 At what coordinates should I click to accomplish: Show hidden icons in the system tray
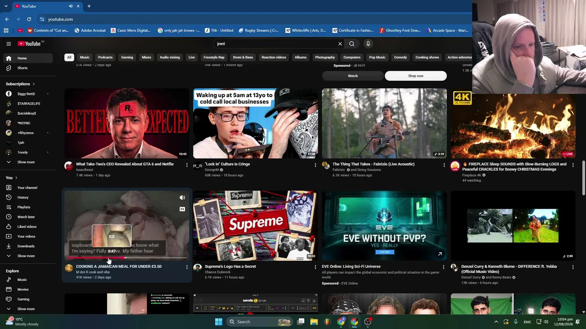coord(496,322)
